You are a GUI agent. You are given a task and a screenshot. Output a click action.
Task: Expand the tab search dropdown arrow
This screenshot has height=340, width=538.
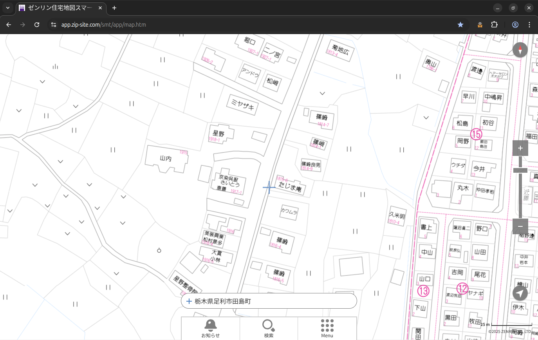pos(7,8)
